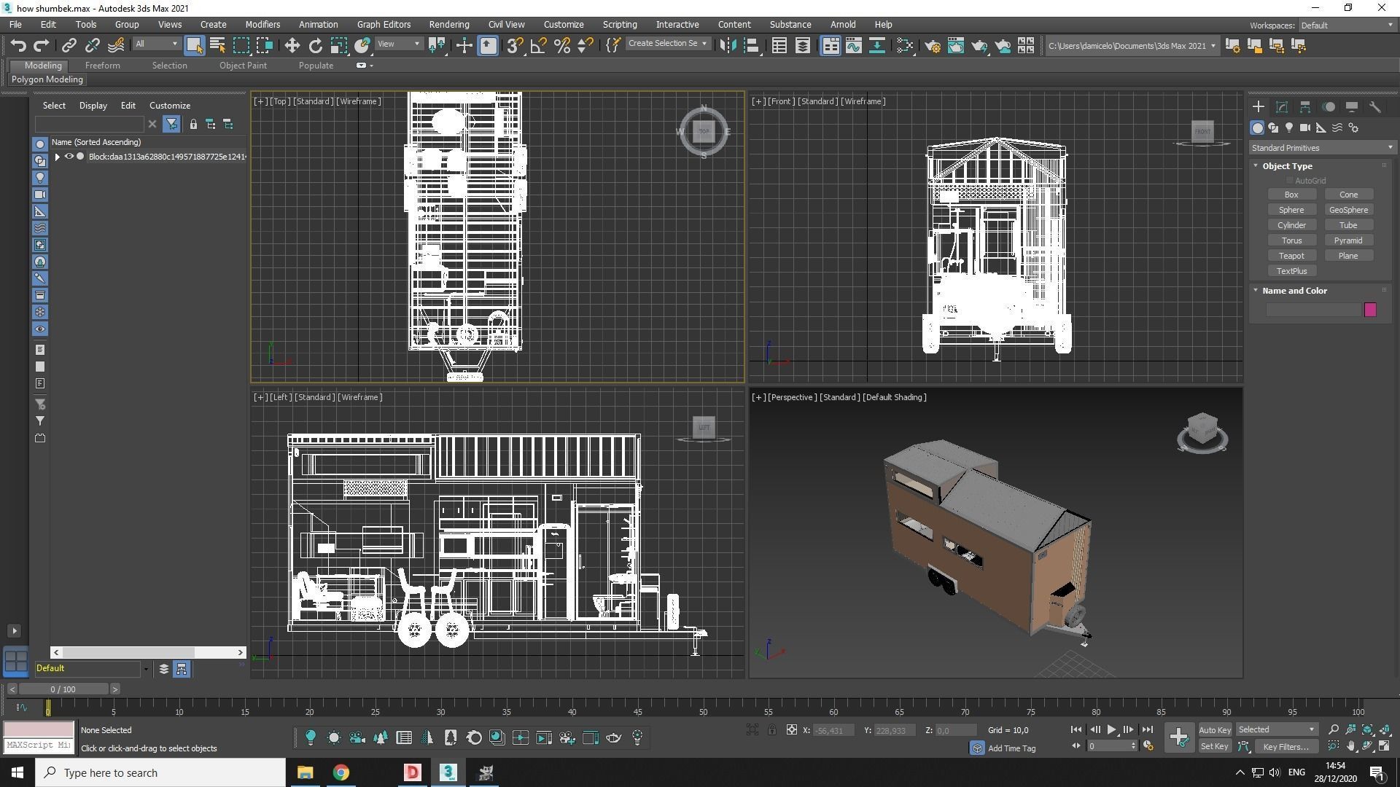Create a Box primitive
This screenshot has height=787, width=1400.
[1291, 195]
